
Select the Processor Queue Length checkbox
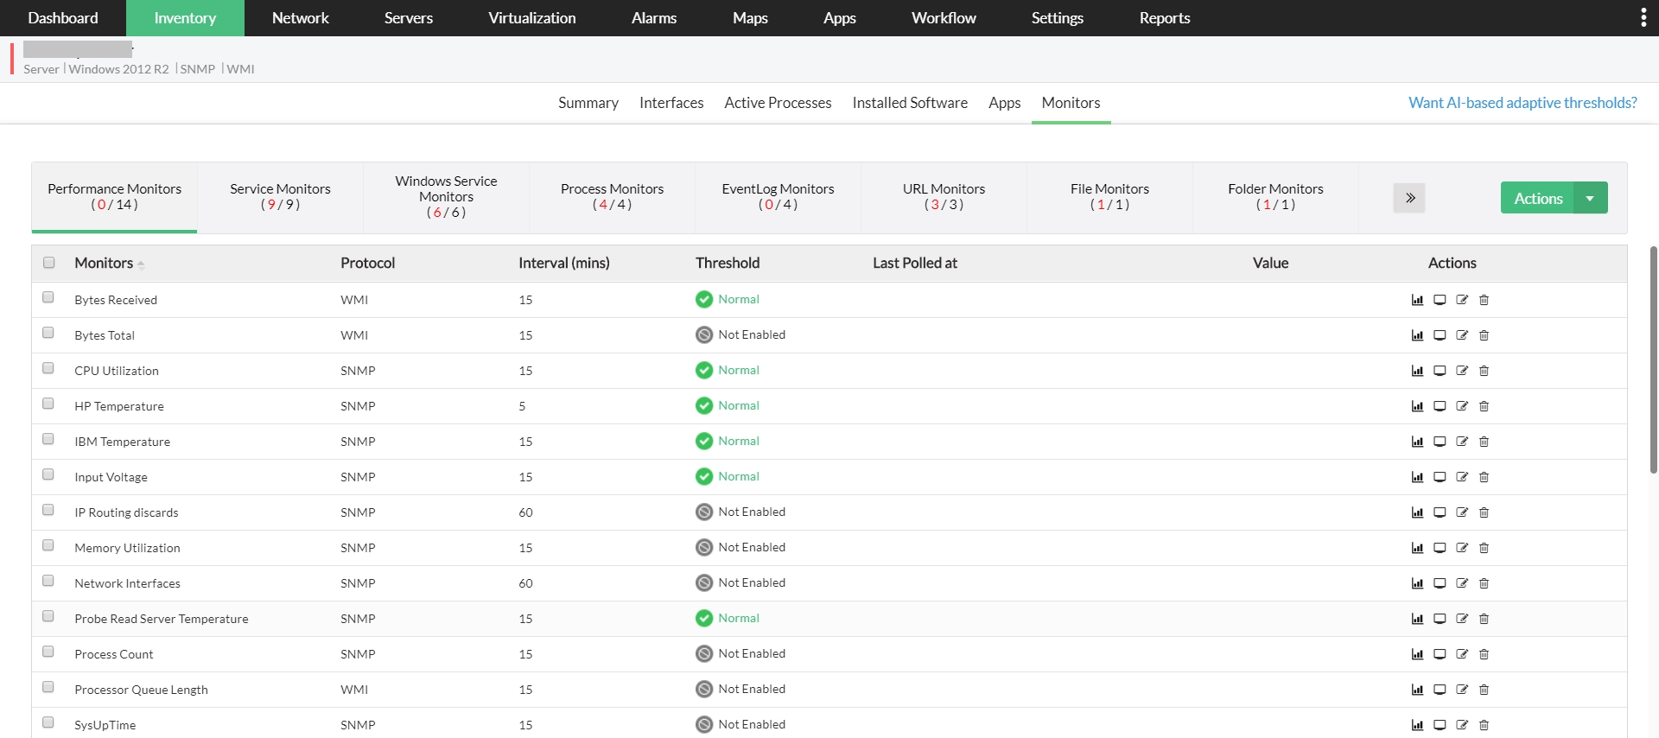tap(48, 687)
